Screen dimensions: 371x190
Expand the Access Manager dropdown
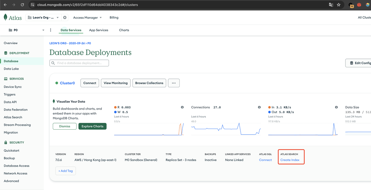click(x=87, y=17)
